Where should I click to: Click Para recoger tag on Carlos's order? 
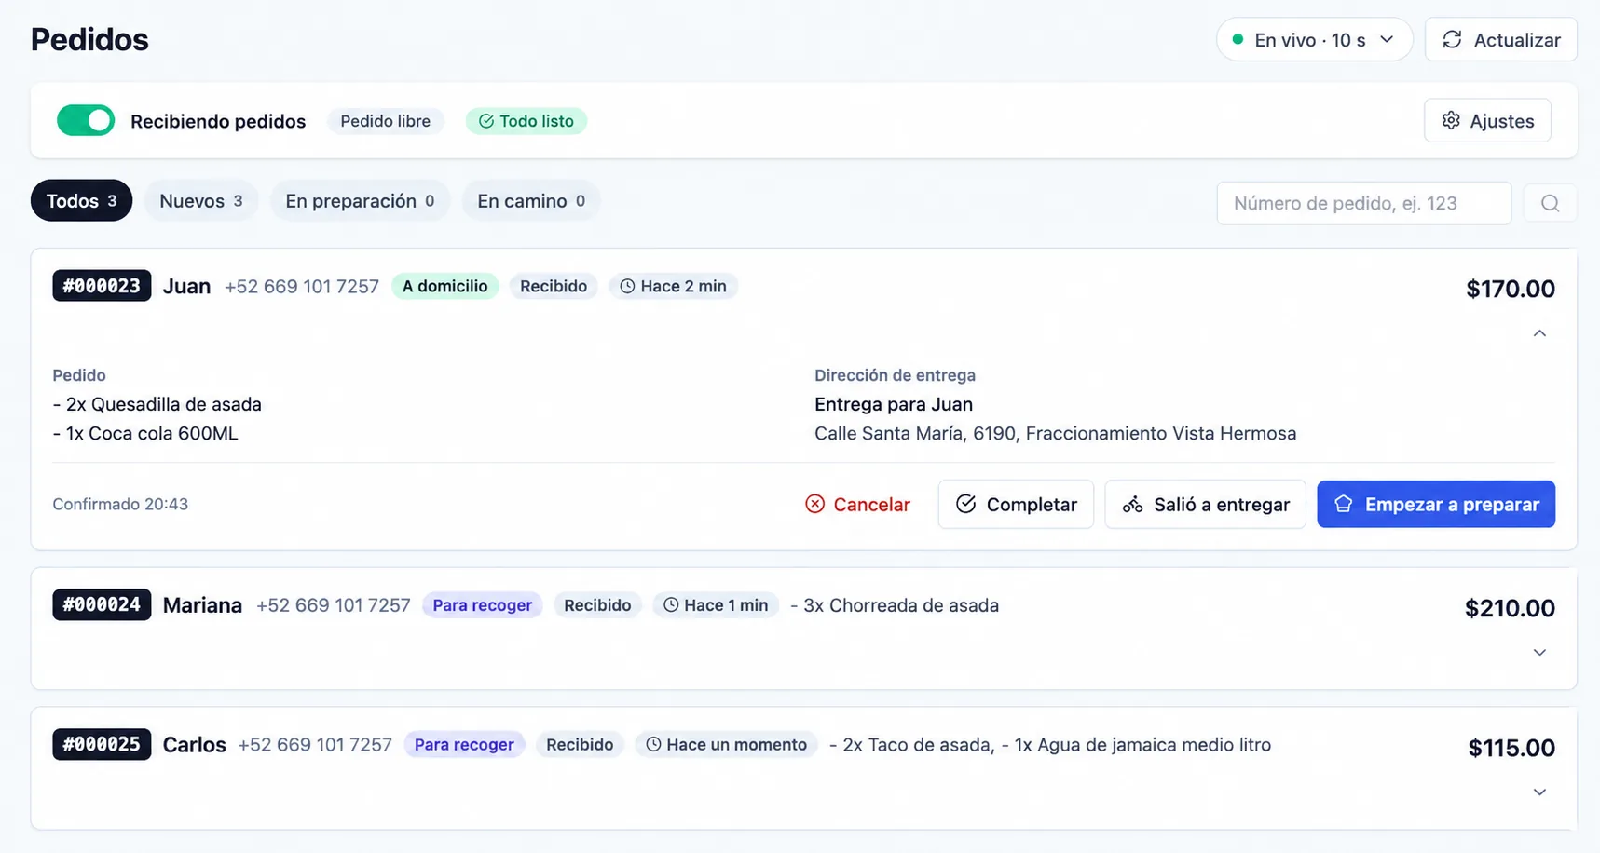click(x=464, y=745)
